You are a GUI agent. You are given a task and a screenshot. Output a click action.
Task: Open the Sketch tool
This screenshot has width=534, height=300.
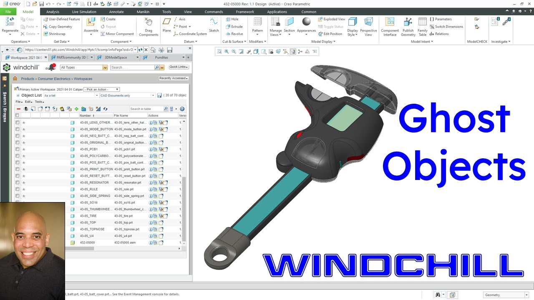[214, 22]
